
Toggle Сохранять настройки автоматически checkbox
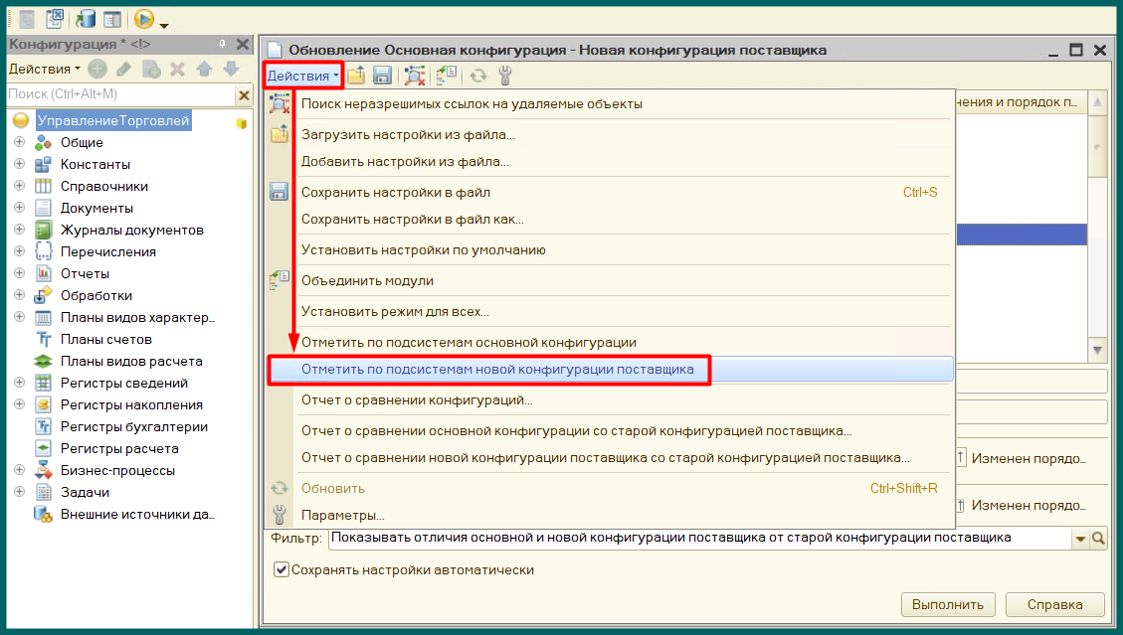281,569
